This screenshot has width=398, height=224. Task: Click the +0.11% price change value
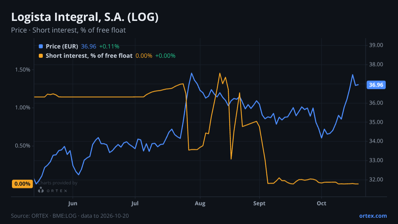click(109, 46)
